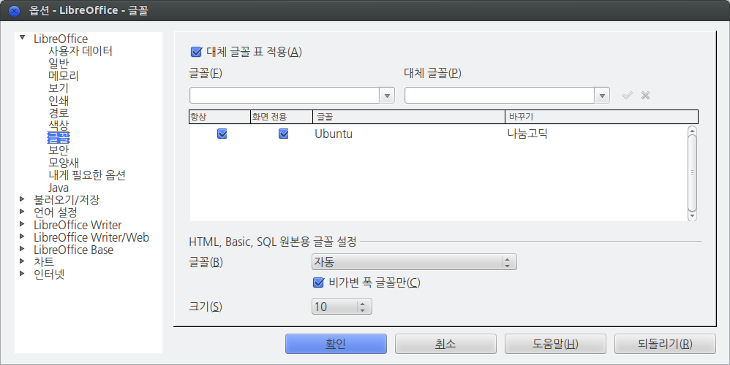Select 일반 in the options tree
The width and height of the screenshot is (730, 365).
coord(59,64)
